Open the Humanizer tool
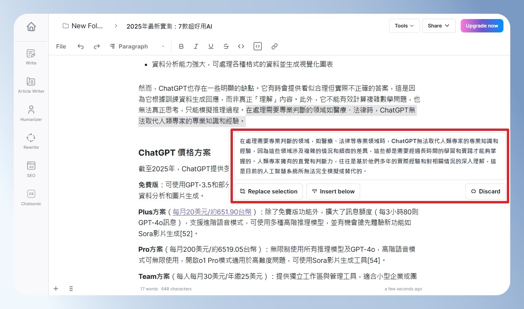524x309 pixels. tap(31, 113)
